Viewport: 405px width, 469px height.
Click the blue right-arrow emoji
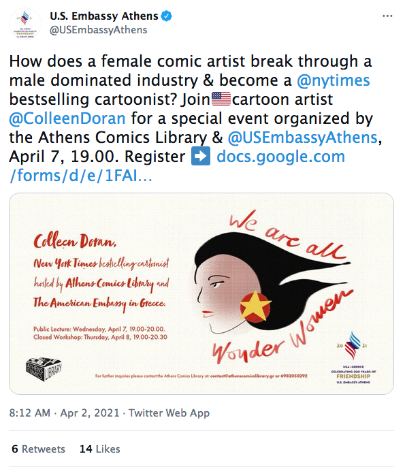201,156
